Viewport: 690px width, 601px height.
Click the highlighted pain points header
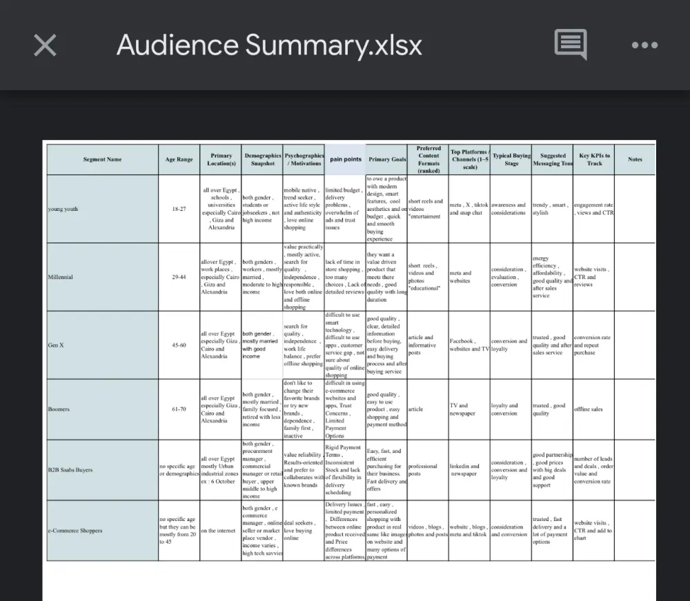click(x=345, y=159)
